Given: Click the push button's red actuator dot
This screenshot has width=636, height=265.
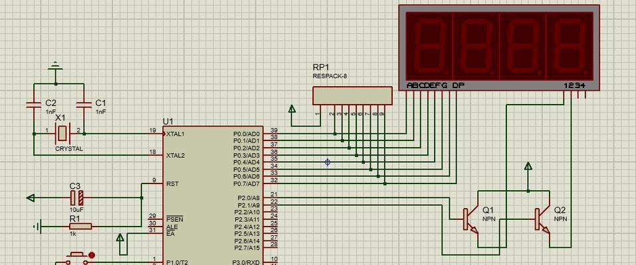Looking at the screenshot, I should pyautogui.click(x=92, y=255).
